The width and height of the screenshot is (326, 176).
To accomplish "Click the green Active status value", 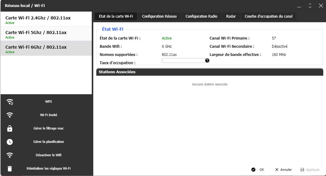I will tap(167, 38).
